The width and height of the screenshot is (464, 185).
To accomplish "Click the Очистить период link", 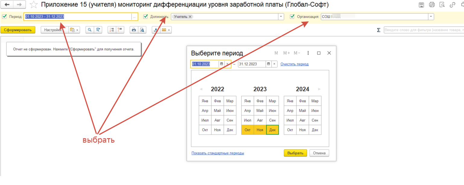I will click(x=294, y=64).
